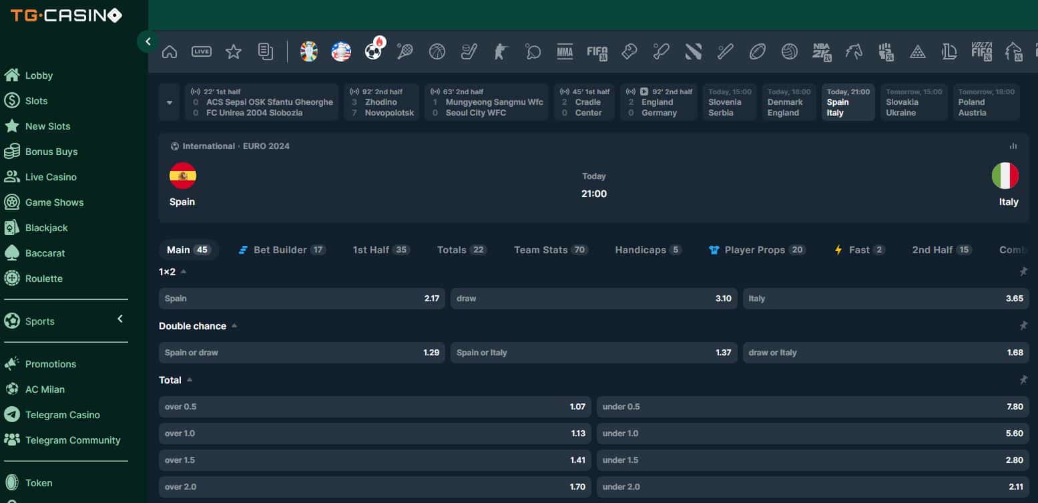Select the basketball icon

(437, 51)
